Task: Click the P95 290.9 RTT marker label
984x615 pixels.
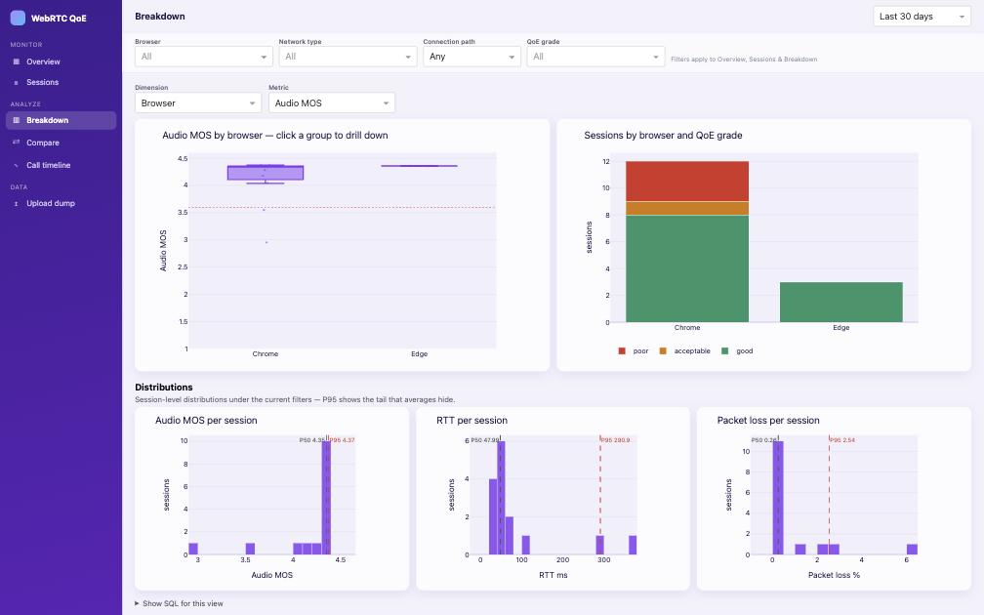Action: (615, 440)
